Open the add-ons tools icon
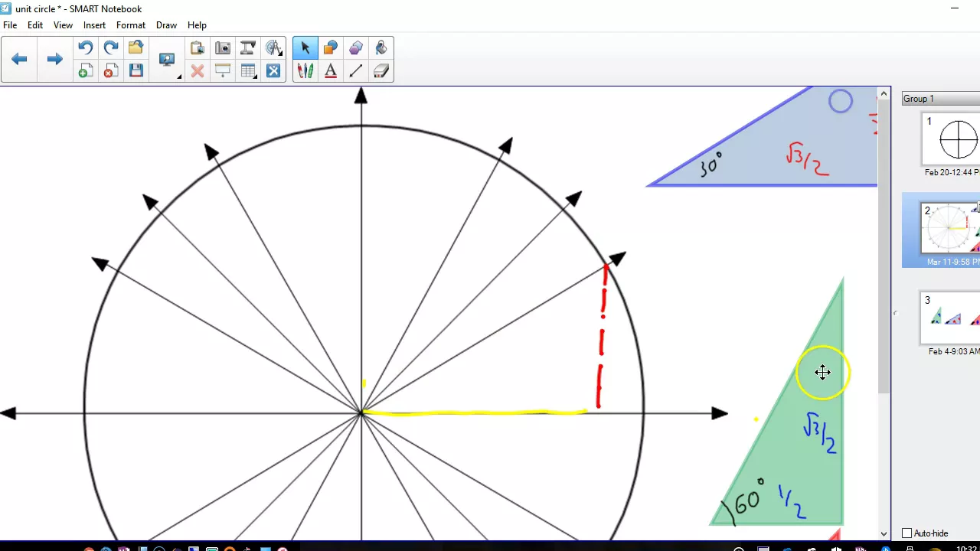The image size is (980, 551). coord(273,71)
